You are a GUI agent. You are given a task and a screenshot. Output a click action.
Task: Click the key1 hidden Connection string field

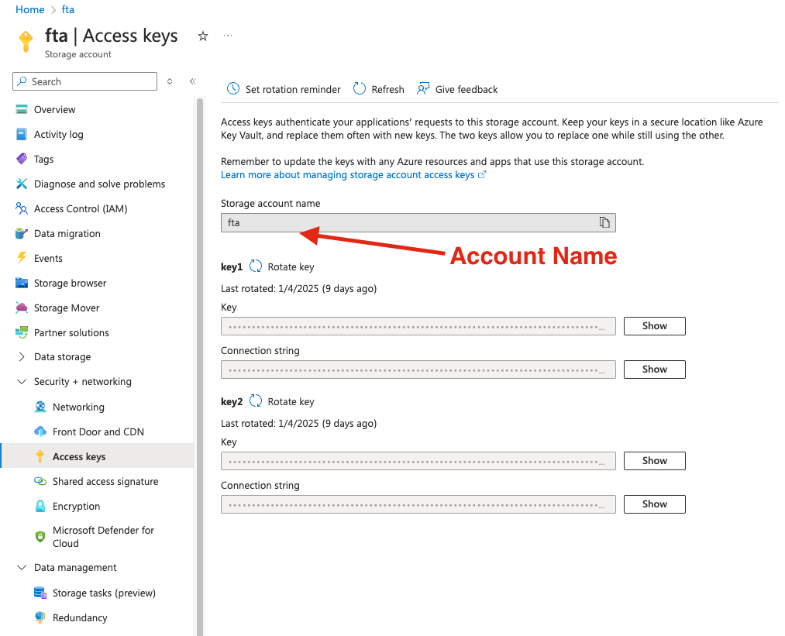418,370
